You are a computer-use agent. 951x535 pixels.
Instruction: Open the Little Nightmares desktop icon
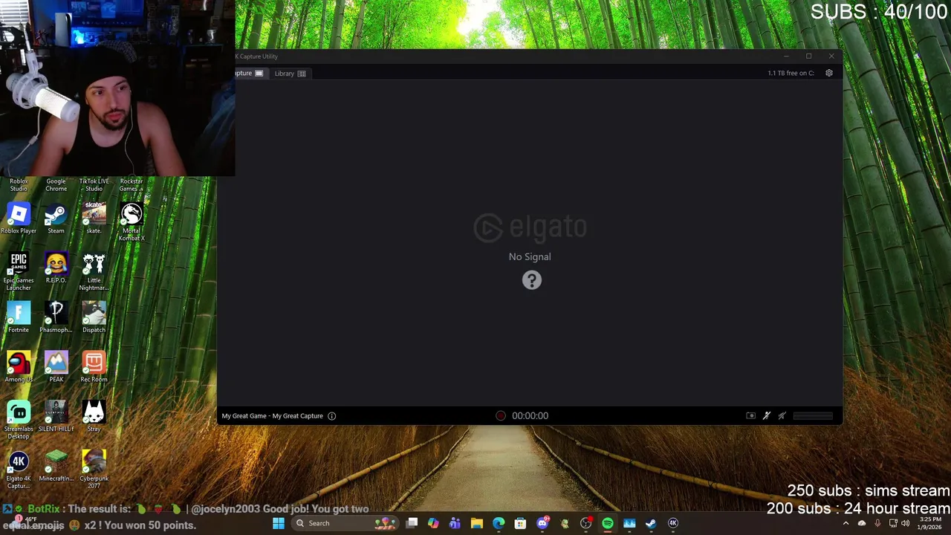tap(94, 272)
